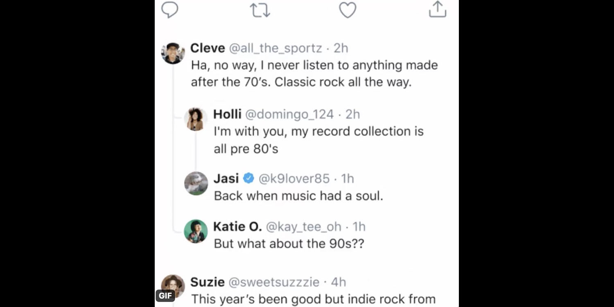Open Katie O.'s "But what about the 90s??" reply

coord(289,244)
